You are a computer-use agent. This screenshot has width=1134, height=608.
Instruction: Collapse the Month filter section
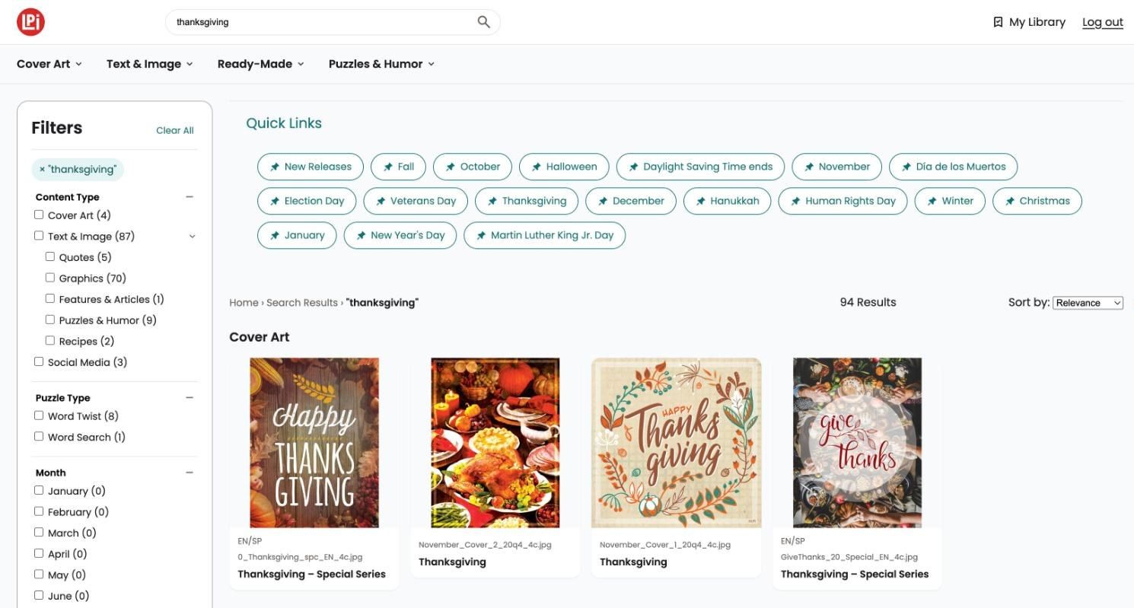tap(190, 473)
